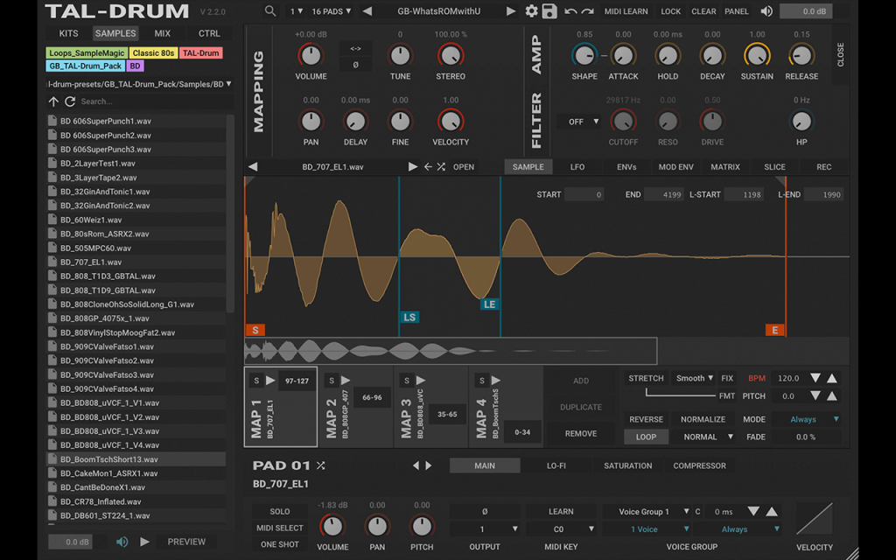896x560 pixels.
Task: Save preset with the floppy disk icon
Action: (x=549, y=10)
